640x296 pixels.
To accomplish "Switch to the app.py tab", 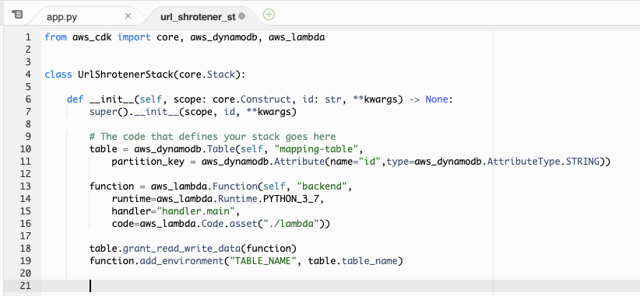I will point(62,16).
